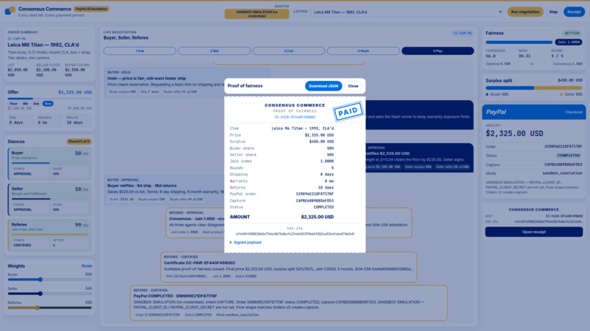Select the 2 Bid stage tab
This screenshot has width=590, height=331.
click(x=214, y=50)
